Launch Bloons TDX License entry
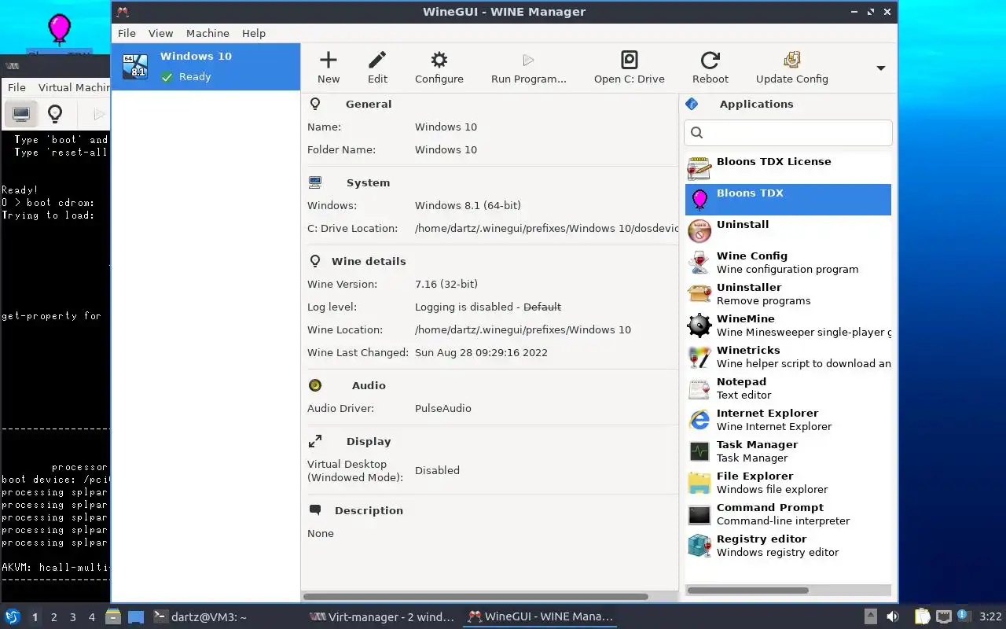The width and height of the screenshot is (1006, 629). [788, 168]
